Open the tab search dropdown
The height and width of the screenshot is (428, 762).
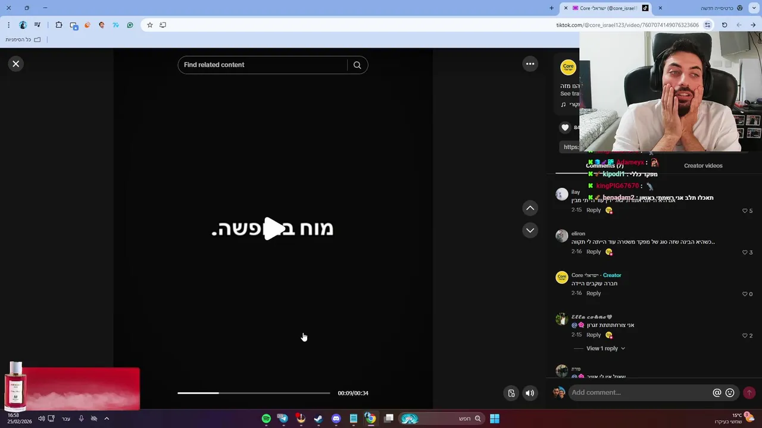coord(754,8)
